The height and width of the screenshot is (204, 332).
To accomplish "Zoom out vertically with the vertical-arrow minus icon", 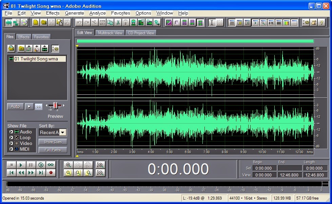I will coord(100,173).
